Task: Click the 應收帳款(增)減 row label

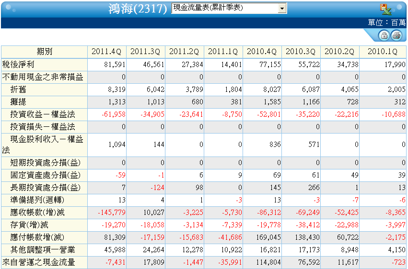Action: pyautogui.click(x=37, y=213)
